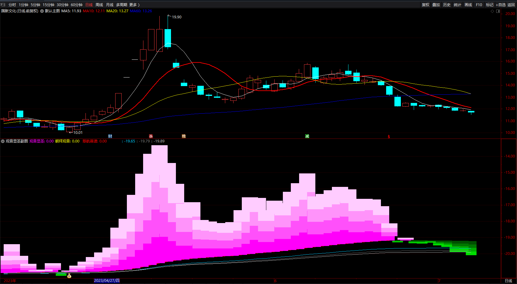Screen dimensions: 517x284
Task: Click the red dollar-sign event marker
Action: 389,137
